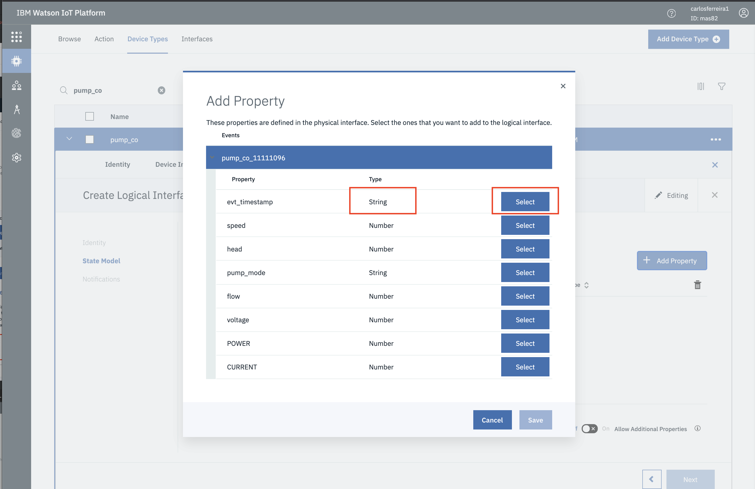The image size is (755, 489).
Task: Open the apps grid menu icon
Action: 16,37
